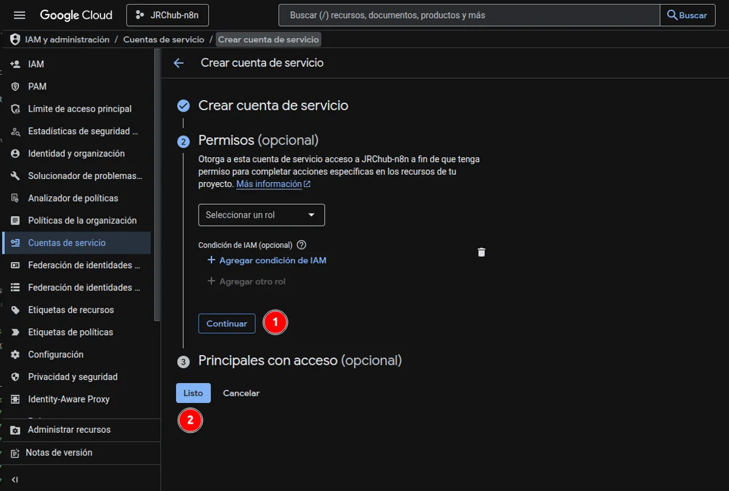
Task: Open Cuentas de servicio breadcrumb
Action: pyautogui.click(x=163, y=39)
